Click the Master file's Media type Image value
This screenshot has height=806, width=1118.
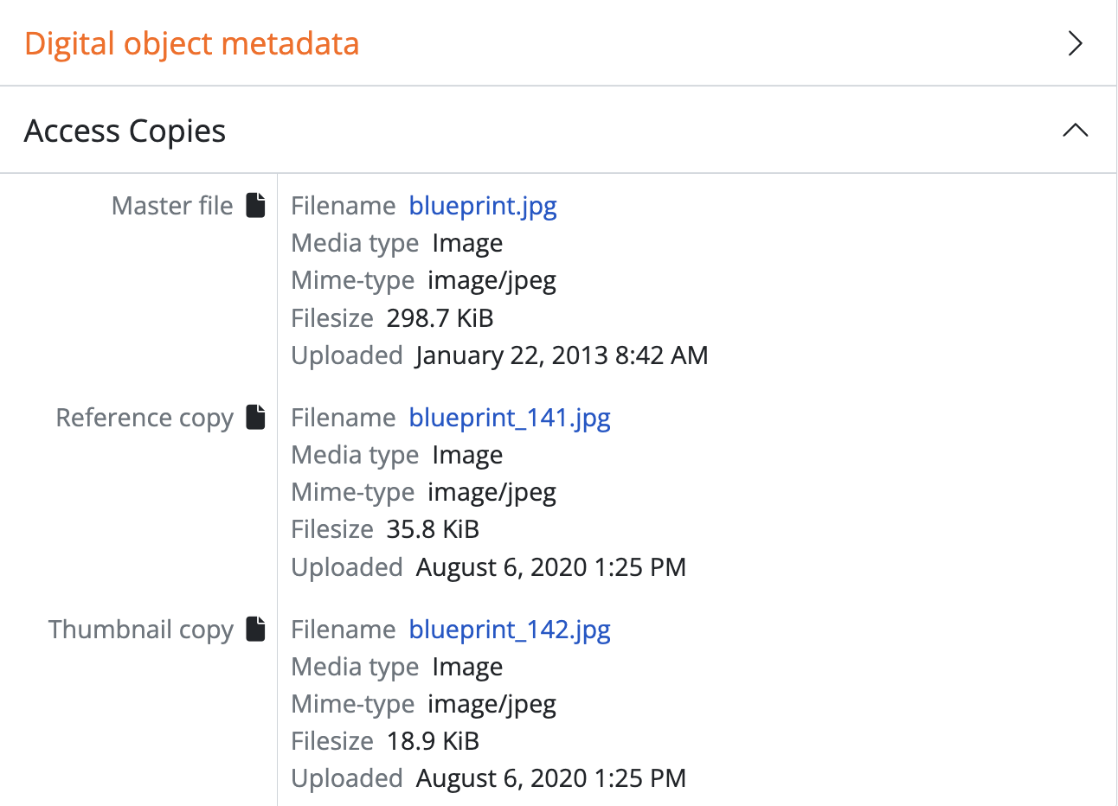[467, 243]
